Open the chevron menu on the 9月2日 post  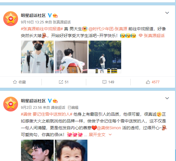pos(167,98)
